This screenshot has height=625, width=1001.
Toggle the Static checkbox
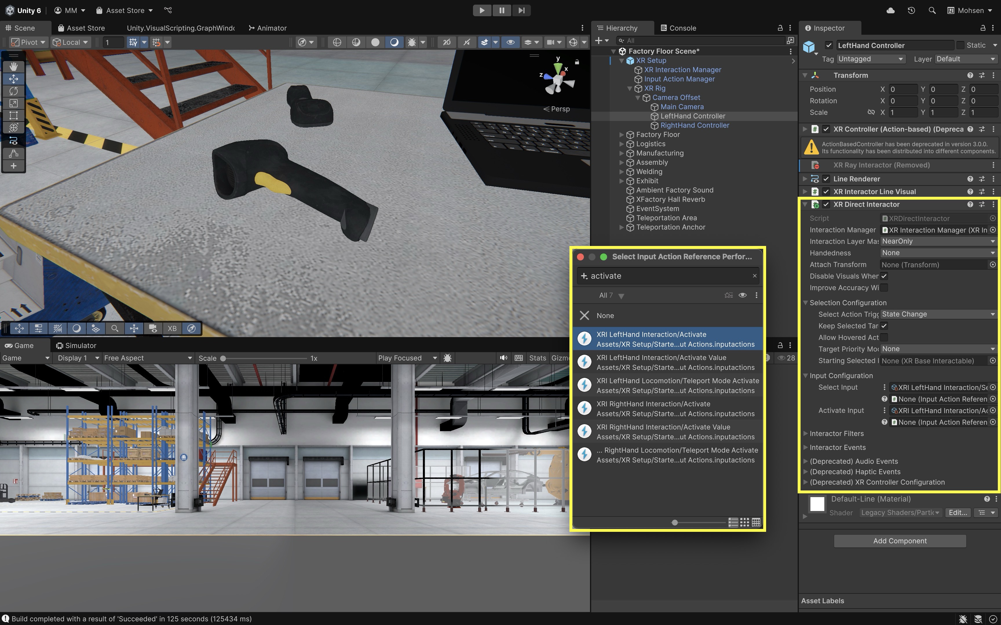[960, 45]
